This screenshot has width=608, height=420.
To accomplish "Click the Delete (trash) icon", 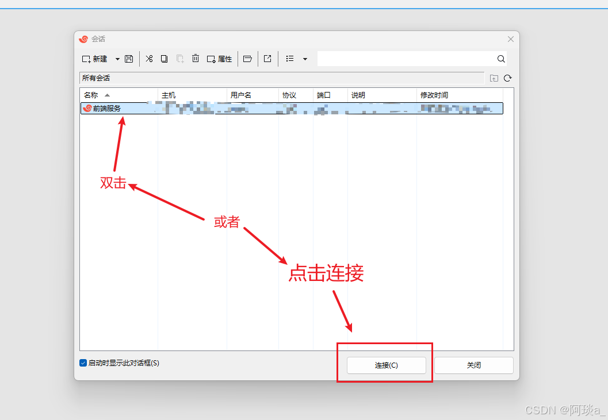I will pyautogui.click(x=196, y=59).
